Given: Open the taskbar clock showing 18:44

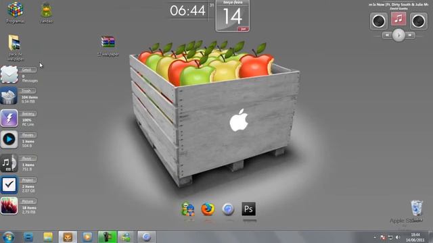Looking at the screenshot, I should (x=415, y=238).
